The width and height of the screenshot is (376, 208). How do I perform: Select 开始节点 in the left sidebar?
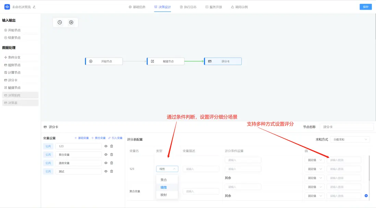tap(20, 30)
